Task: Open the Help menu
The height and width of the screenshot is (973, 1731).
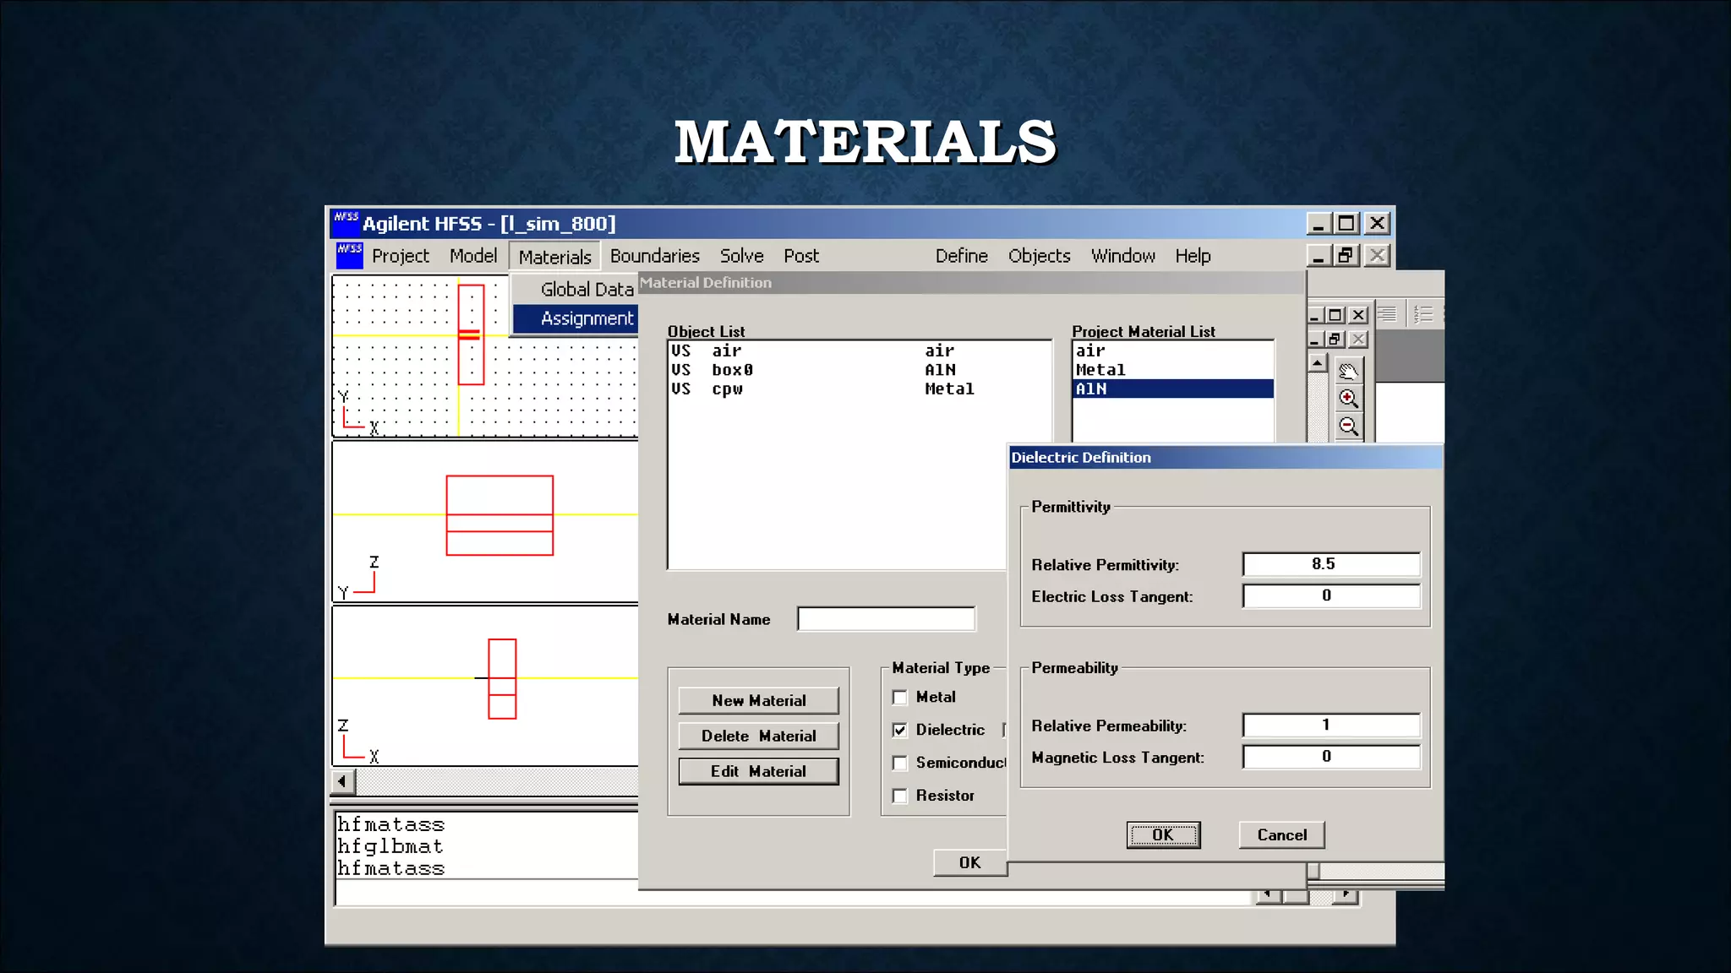Action: point(1193,256)
